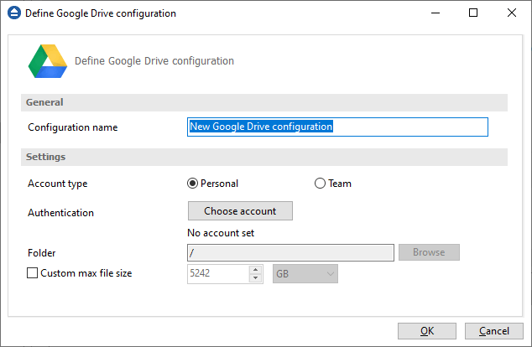Click the Configuration name label
Viewport: 532px width, 347px height.
tap(73, 127)
